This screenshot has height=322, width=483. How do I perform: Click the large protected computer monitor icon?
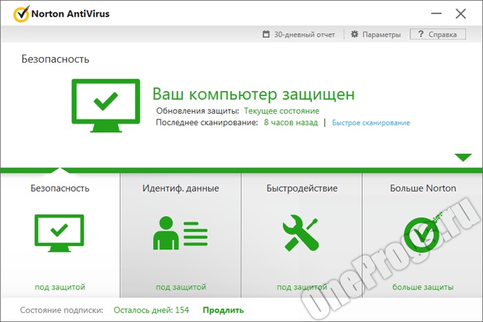pyautogui.click(x=106, y=105)
